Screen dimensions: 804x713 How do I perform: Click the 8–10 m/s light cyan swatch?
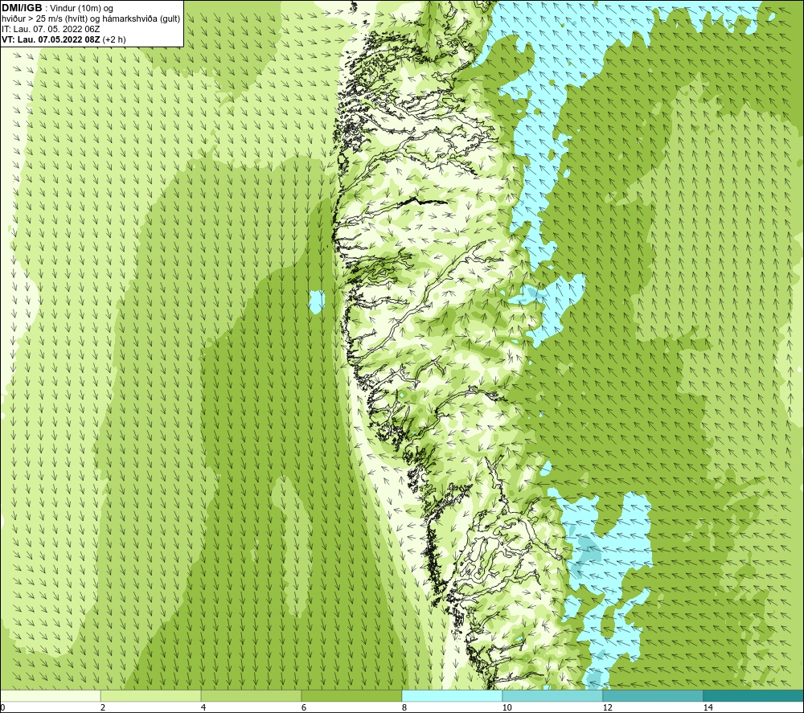coord(452,695)
